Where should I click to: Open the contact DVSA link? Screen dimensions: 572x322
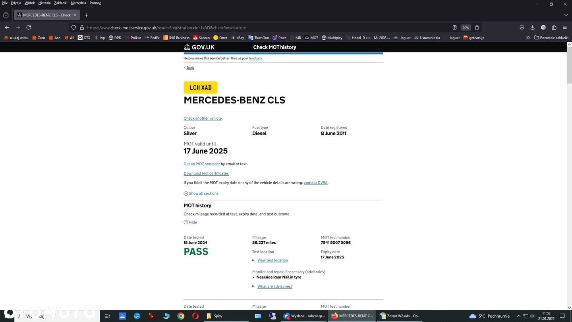point(316,183)
